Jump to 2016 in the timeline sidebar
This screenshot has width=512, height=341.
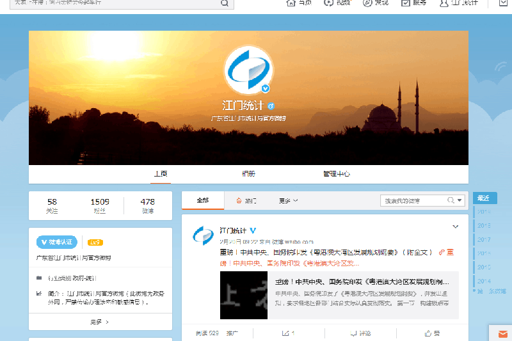(484, 253)
